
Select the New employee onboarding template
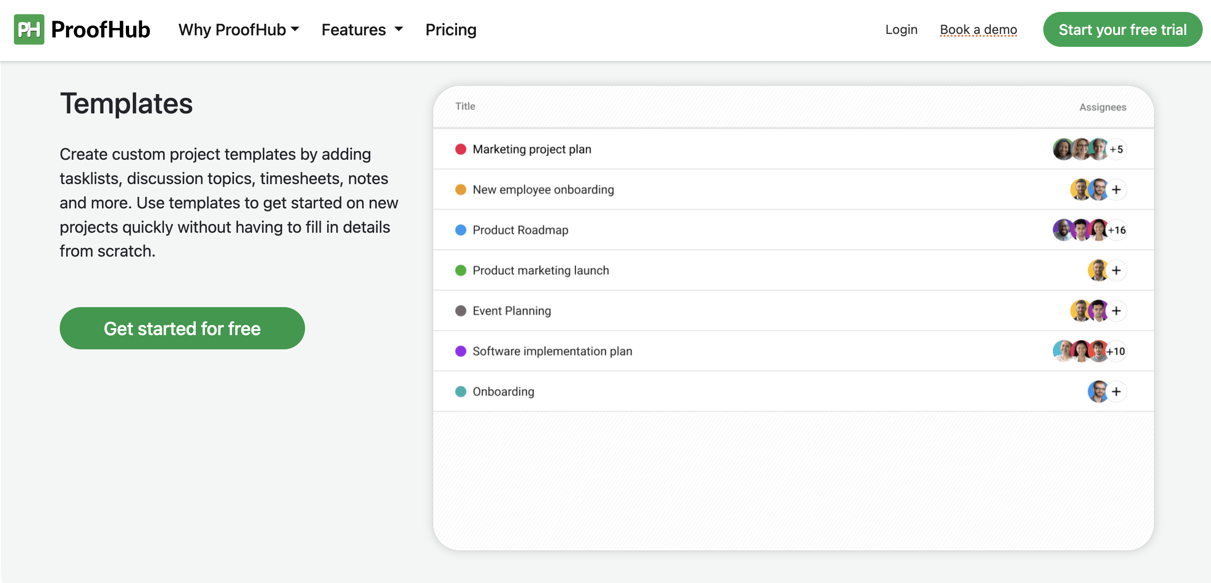[543, 190]
